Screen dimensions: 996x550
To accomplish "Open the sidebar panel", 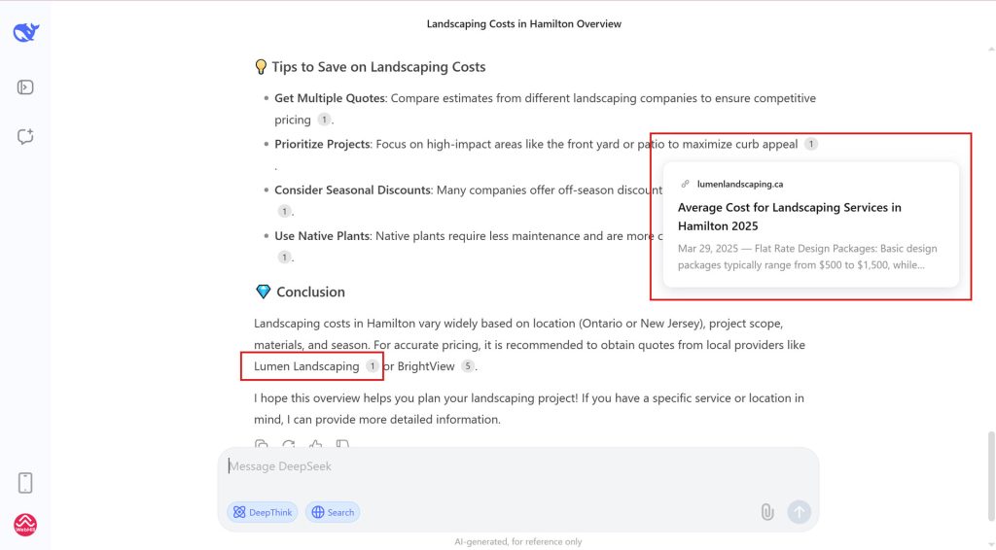I will (x=26, y=87).
